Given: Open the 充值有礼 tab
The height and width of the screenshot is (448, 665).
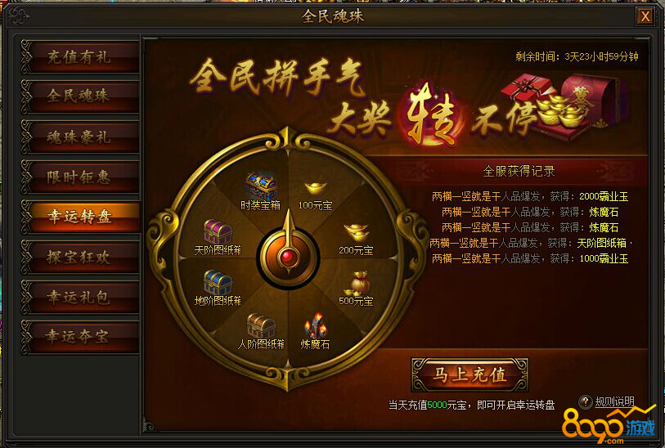Looking at the screenshot, I should 79,56.
